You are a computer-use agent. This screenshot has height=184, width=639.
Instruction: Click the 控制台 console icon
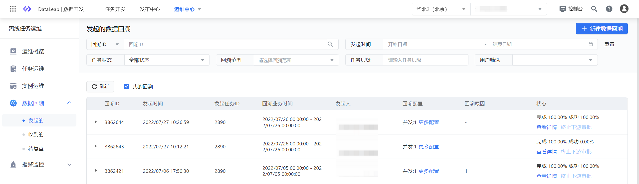563,9
